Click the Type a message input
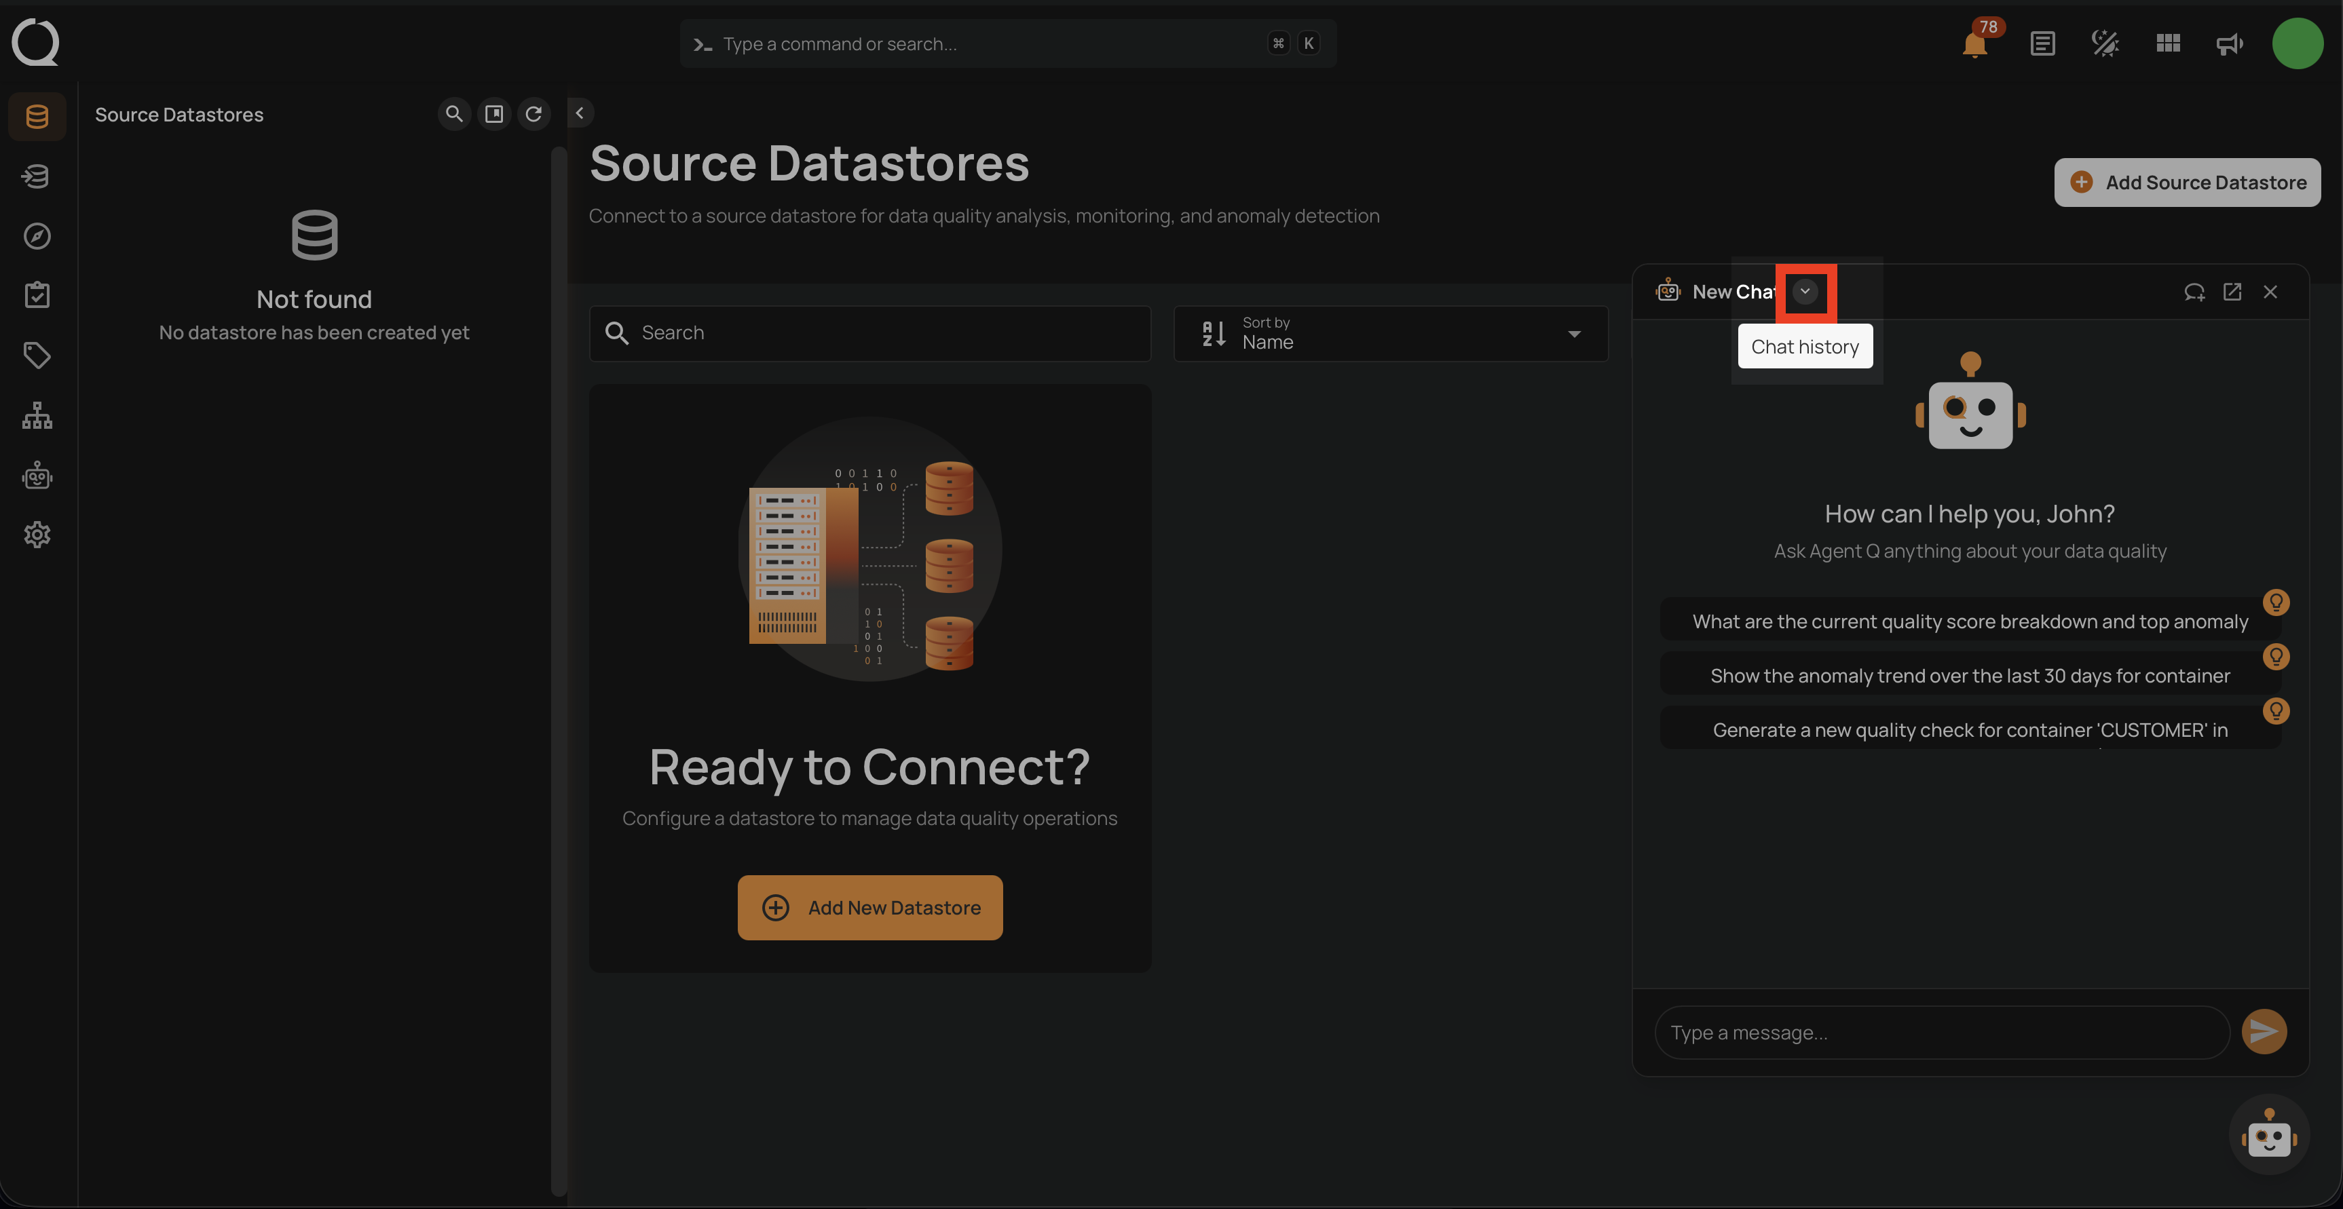Viewport: 2343px width, 1209px height. click(1941, 1033)
